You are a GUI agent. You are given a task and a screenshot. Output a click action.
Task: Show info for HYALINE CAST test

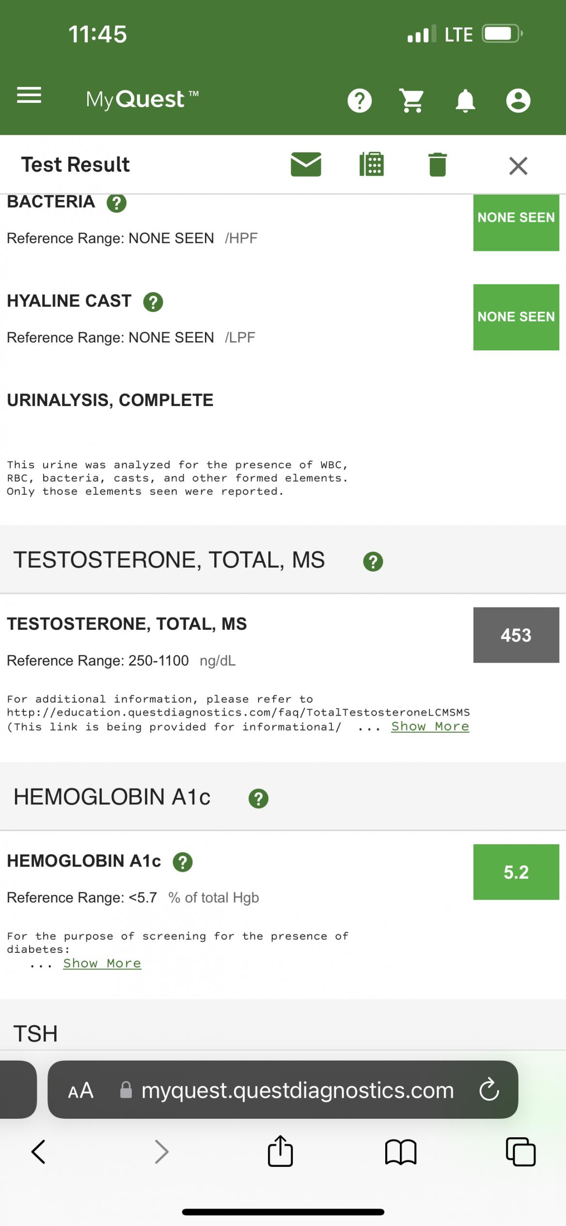pyautogui.click(x=153, y=302)
